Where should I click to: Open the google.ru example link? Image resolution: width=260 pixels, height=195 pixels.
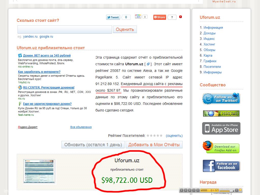(46, 37)
